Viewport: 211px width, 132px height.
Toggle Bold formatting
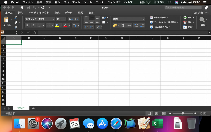(x=27, y=25)
